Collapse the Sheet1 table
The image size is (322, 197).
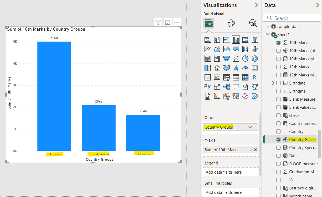click(268, 34)
